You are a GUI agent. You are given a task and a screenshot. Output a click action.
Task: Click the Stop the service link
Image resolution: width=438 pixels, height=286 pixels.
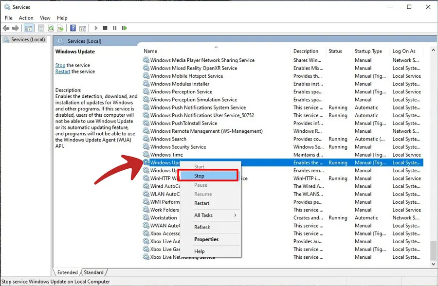click(x=60, y=65)
